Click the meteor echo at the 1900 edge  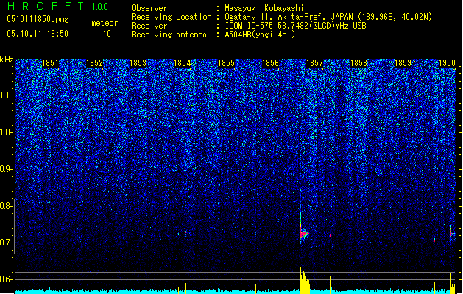click(x=453, y=234)
